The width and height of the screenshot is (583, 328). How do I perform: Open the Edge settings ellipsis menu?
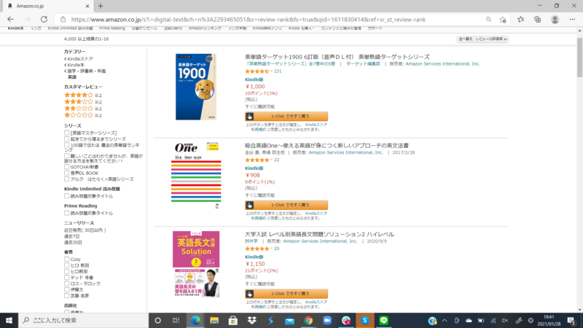pos(572,20)
